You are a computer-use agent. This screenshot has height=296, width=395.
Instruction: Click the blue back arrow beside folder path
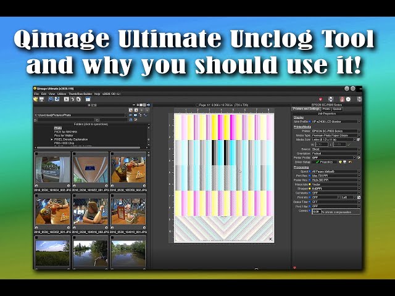[x=130, y=115]
